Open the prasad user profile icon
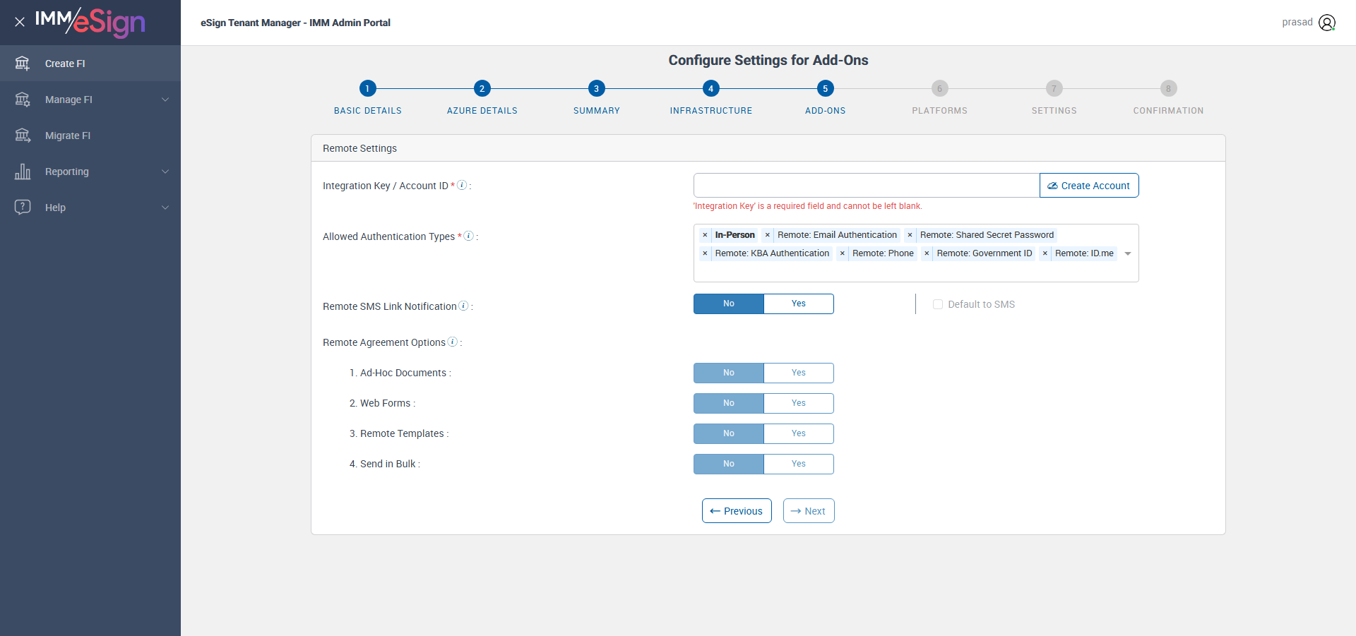The height and width of the screenshot is (636, 1356). pyautogui.click(x=1327, y=23)
